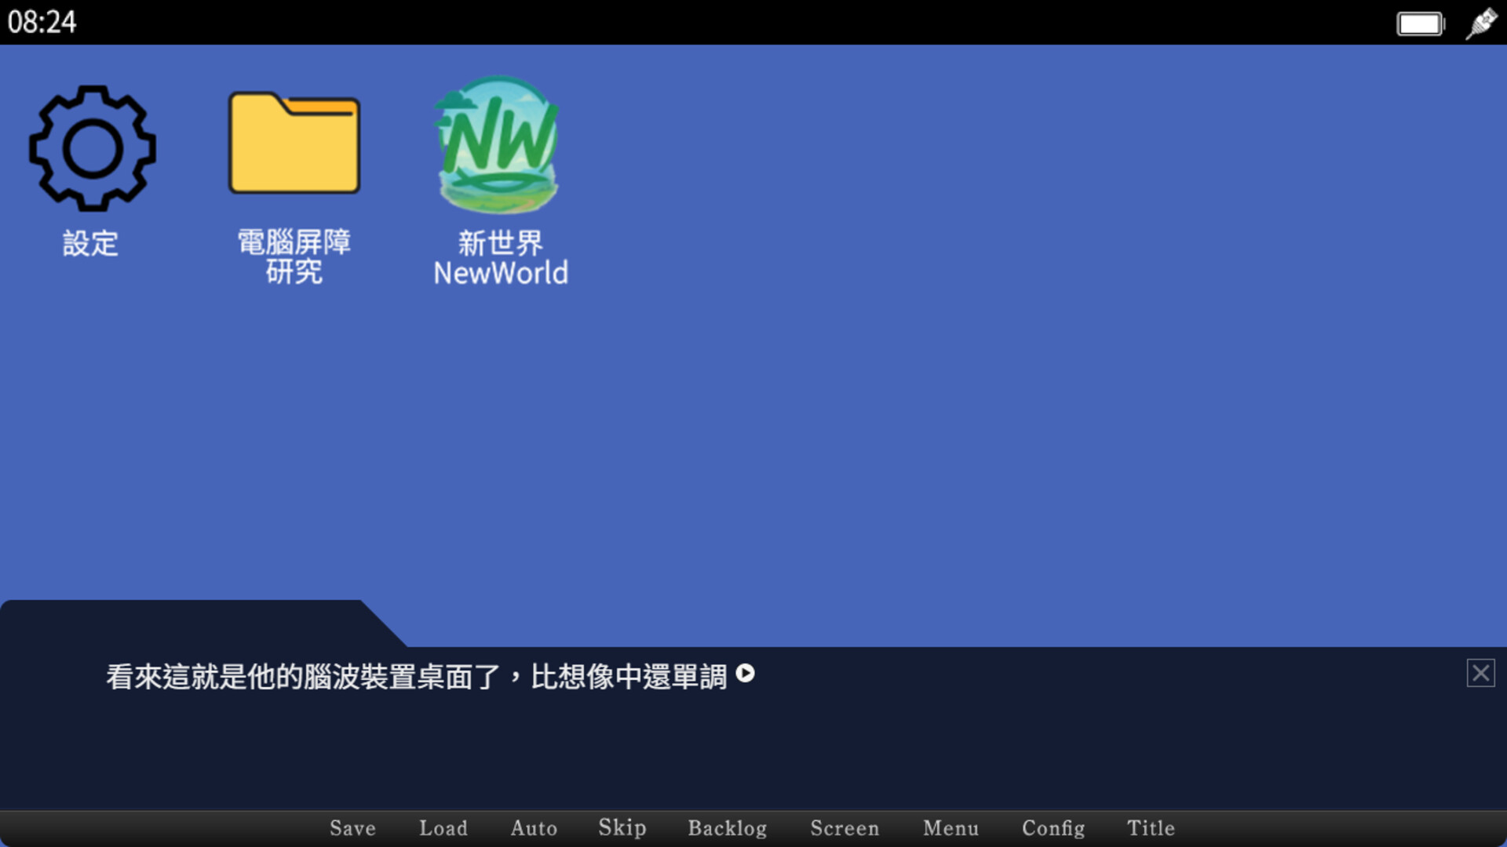Click the battery indicator icon
This screenshot has height=847, width=1507.
[1420, 24]
